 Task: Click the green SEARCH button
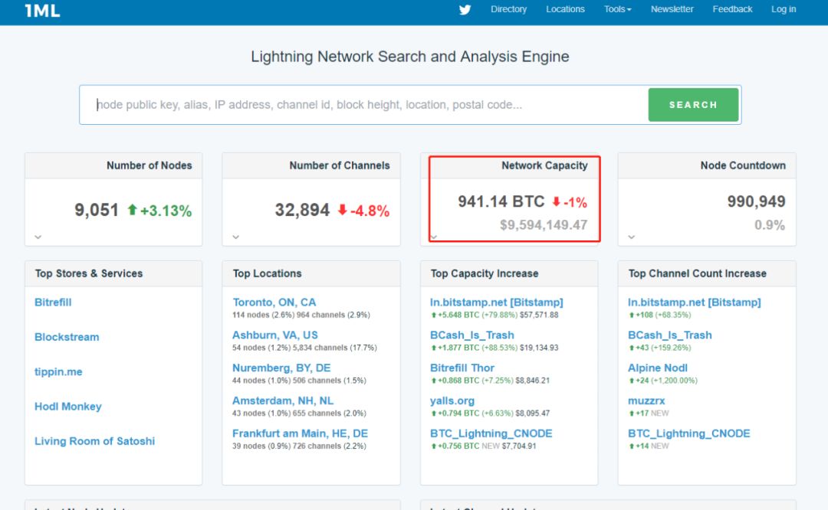pos(693,105)
